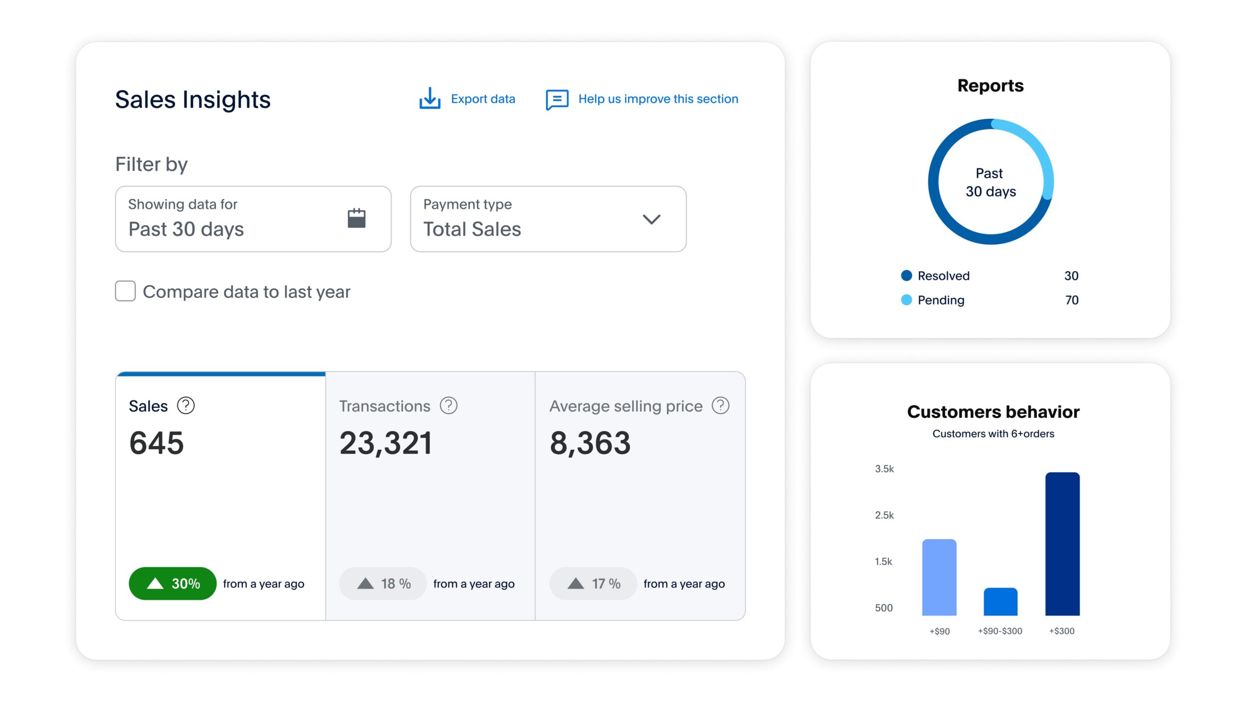Screen dimensions: 1245x701
Task: Click Average selling price help icon
Action: (720, 405)
